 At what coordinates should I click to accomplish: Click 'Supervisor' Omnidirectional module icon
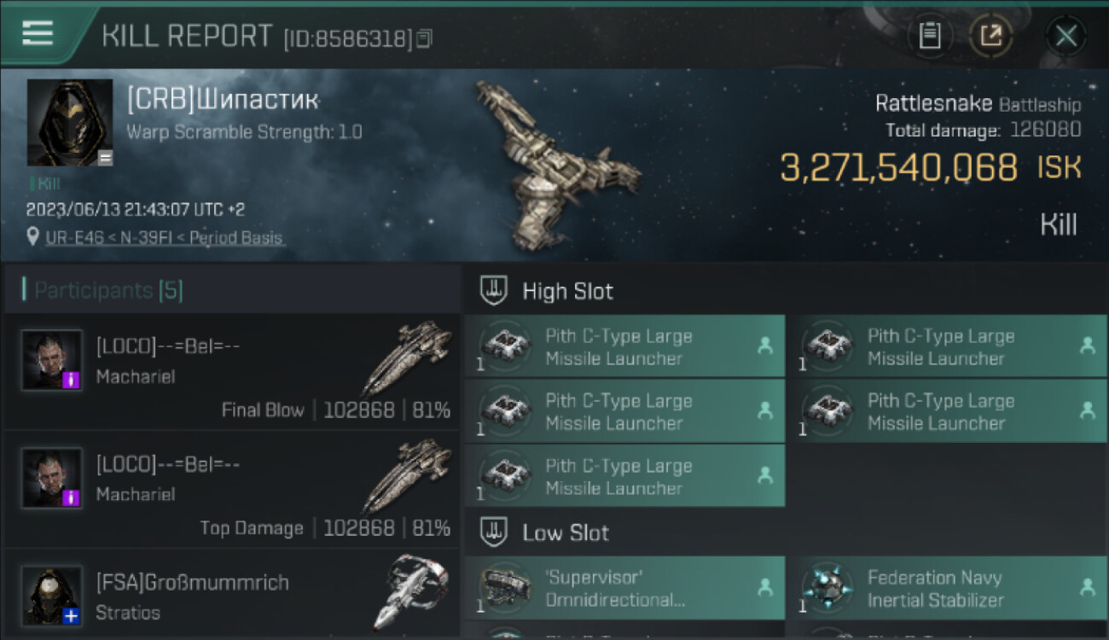505,588
